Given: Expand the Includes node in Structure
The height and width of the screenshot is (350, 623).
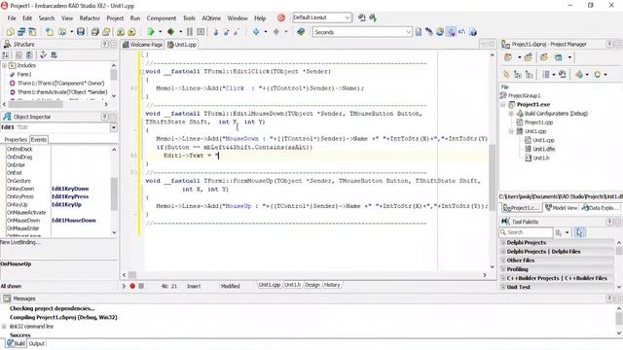Looking at the screenshot, I should 4,65.
